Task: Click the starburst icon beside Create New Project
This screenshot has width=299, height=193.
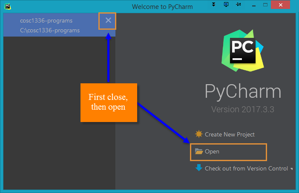Action: 198,134
